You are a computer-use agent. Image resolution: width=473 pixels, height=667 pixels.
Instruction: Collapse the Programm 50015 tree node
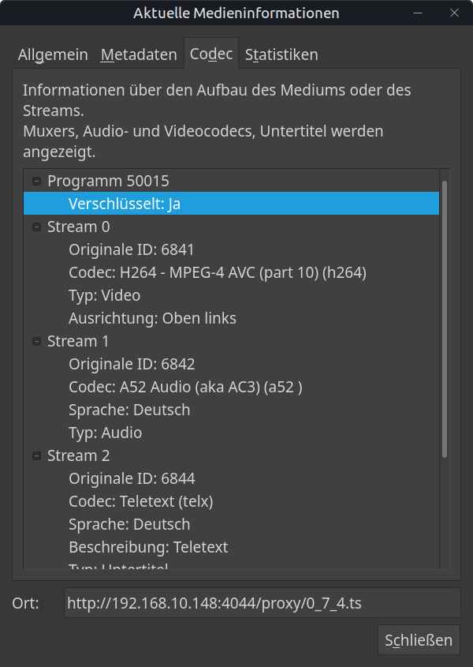(x=35, y=182)
